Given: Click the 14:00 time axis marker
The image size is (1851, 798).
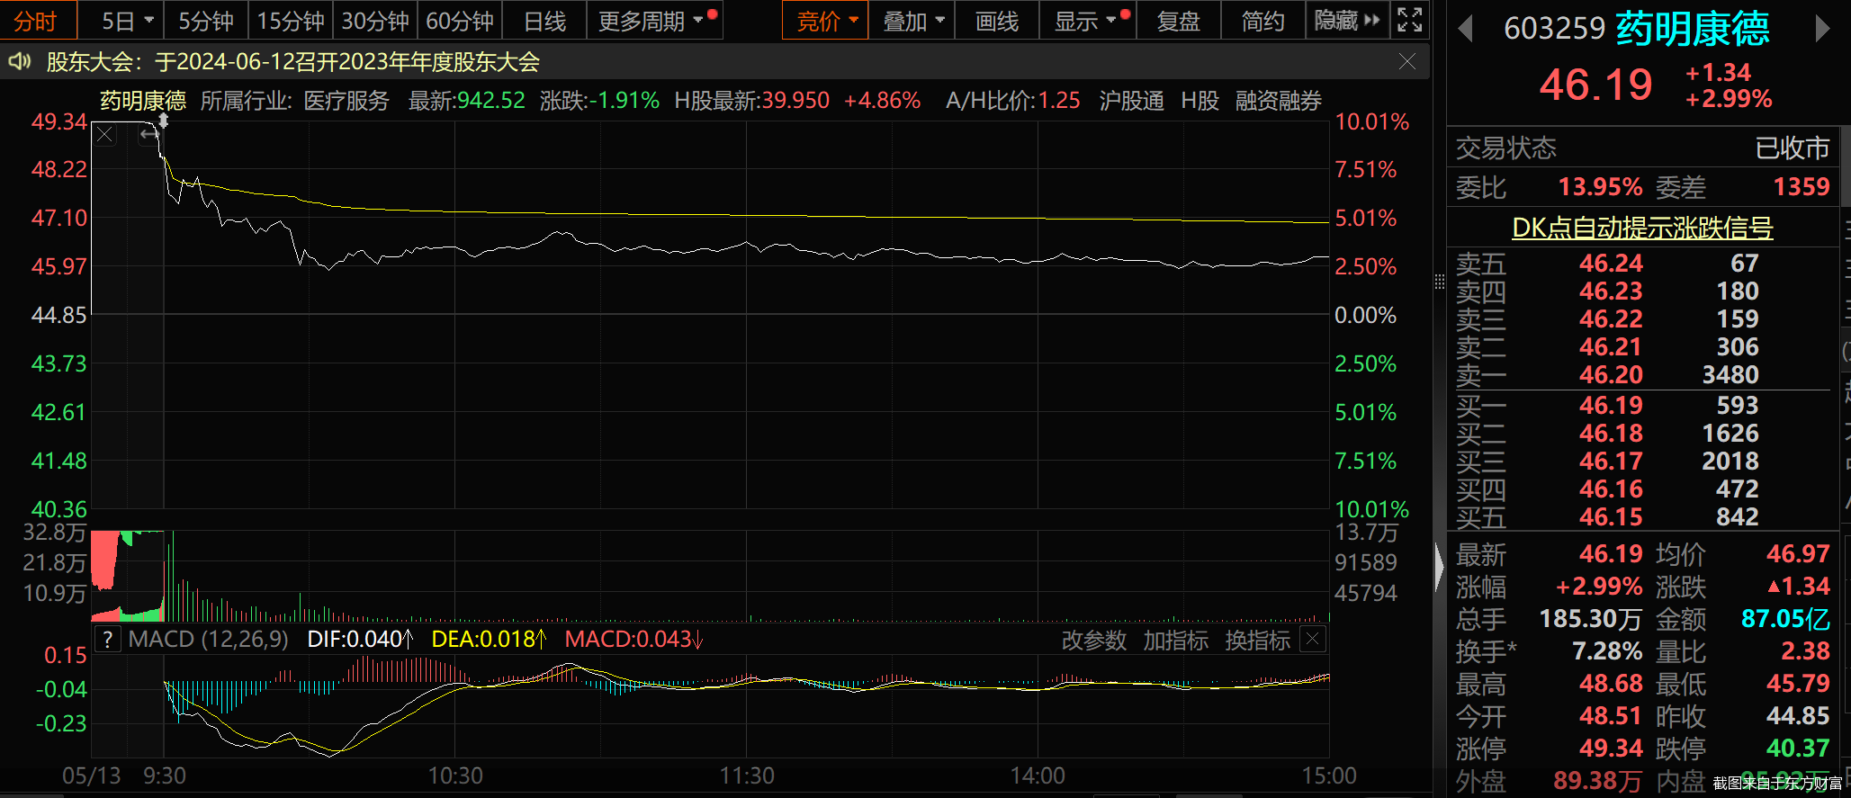Looking at the screenshot, I should [1038, 776].
